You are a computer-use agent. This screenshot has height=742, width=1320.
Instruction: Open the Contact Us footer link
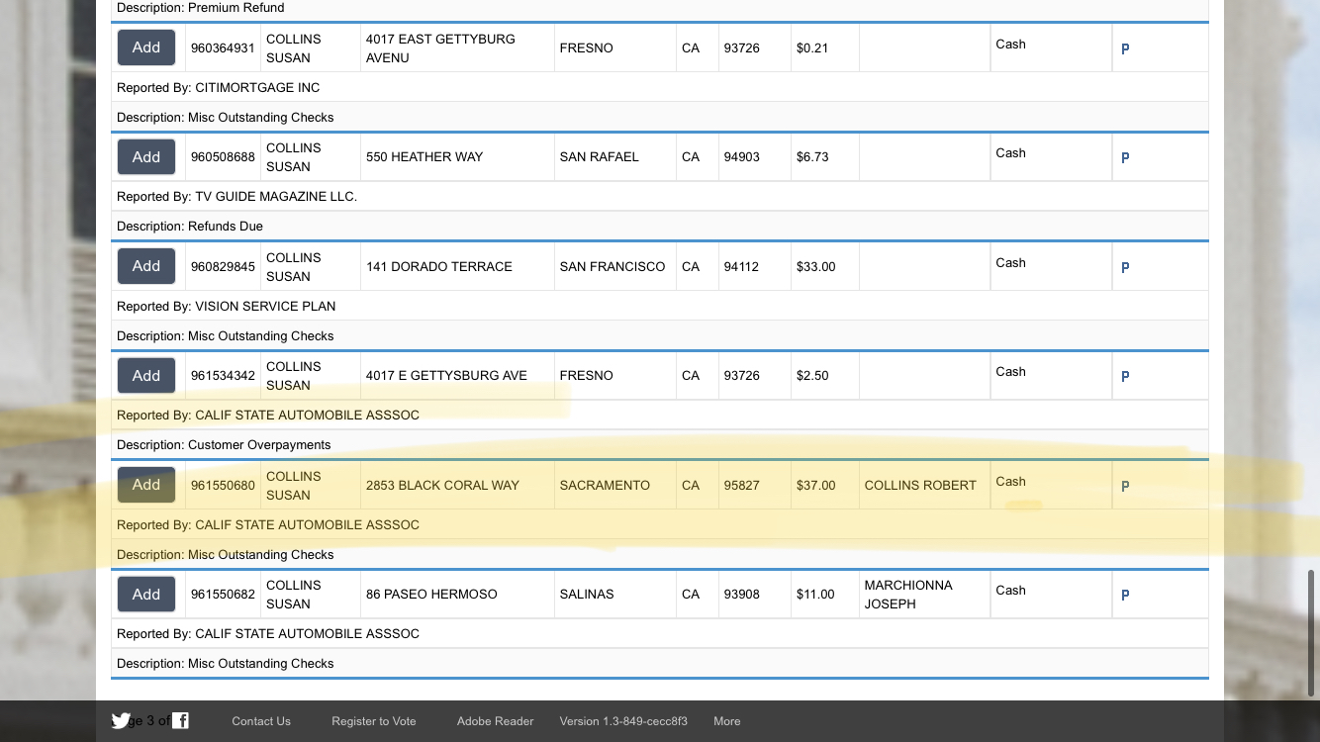[x=261, y=721]
